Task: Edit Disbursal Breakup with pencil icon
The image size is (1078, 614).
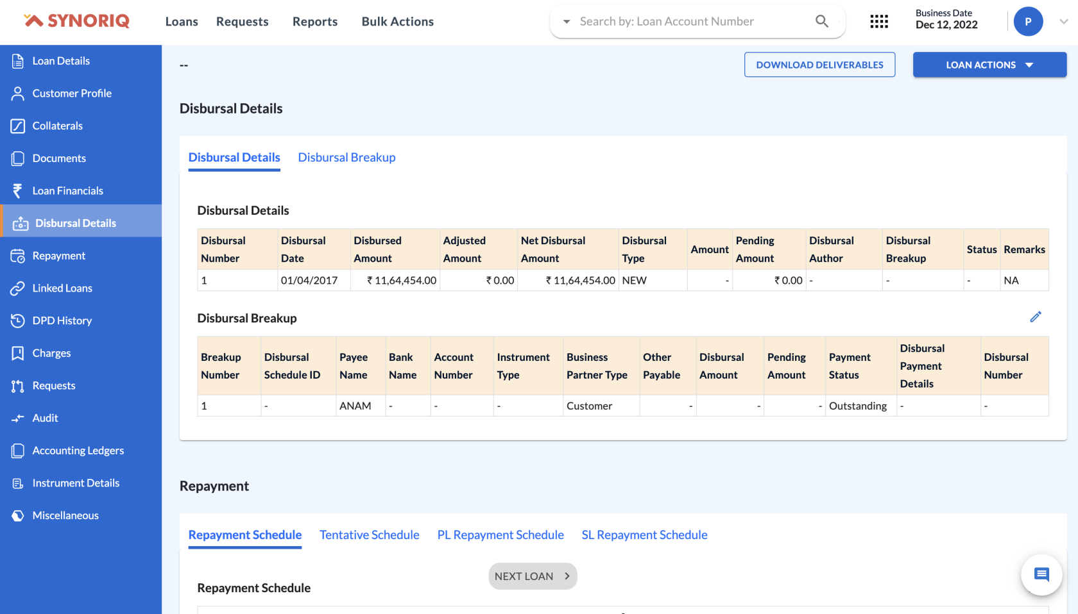Action: pos(1036,317)
